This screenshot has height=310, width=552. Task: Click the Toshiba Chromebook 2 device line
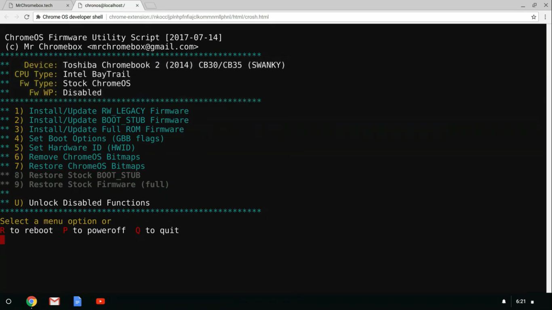point(174,65)
